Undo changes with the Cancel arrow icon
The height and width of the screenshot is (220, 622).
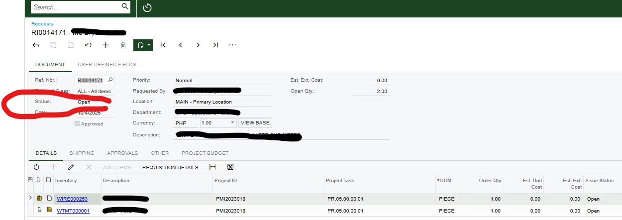[88, 45]
